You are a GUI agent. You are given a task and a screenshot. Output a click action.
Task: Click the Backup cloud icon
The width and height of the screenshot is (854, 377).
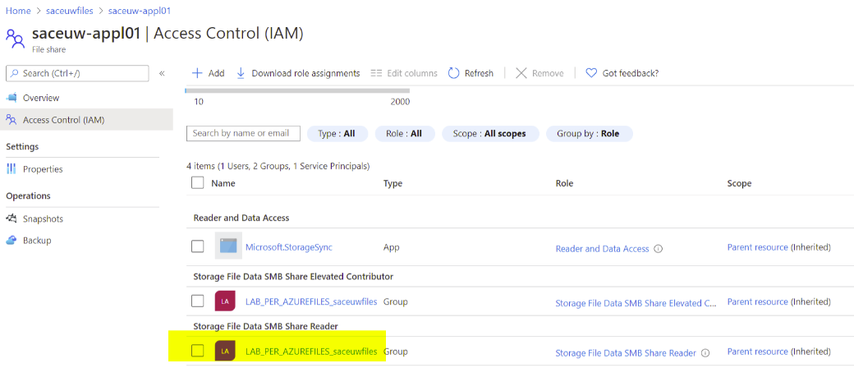[11, 241]
